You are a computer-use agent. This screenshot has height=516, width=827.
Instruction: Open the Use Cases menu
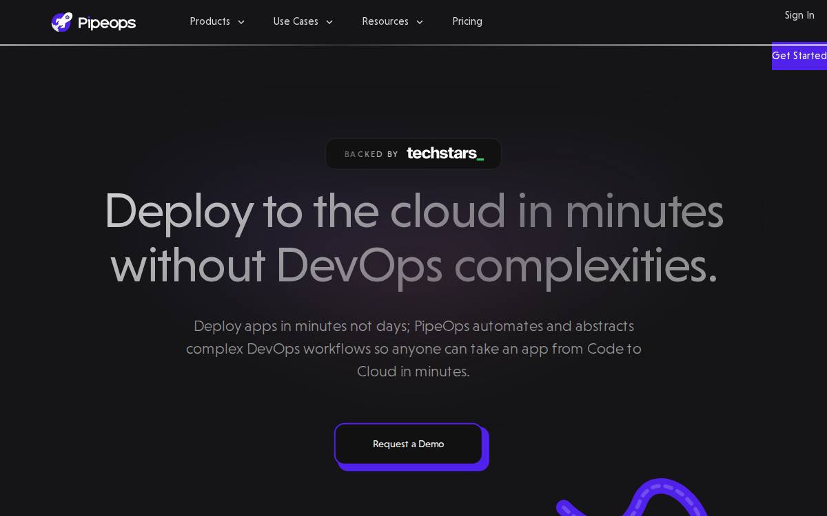pyautogui.click(x=296, y=21)
